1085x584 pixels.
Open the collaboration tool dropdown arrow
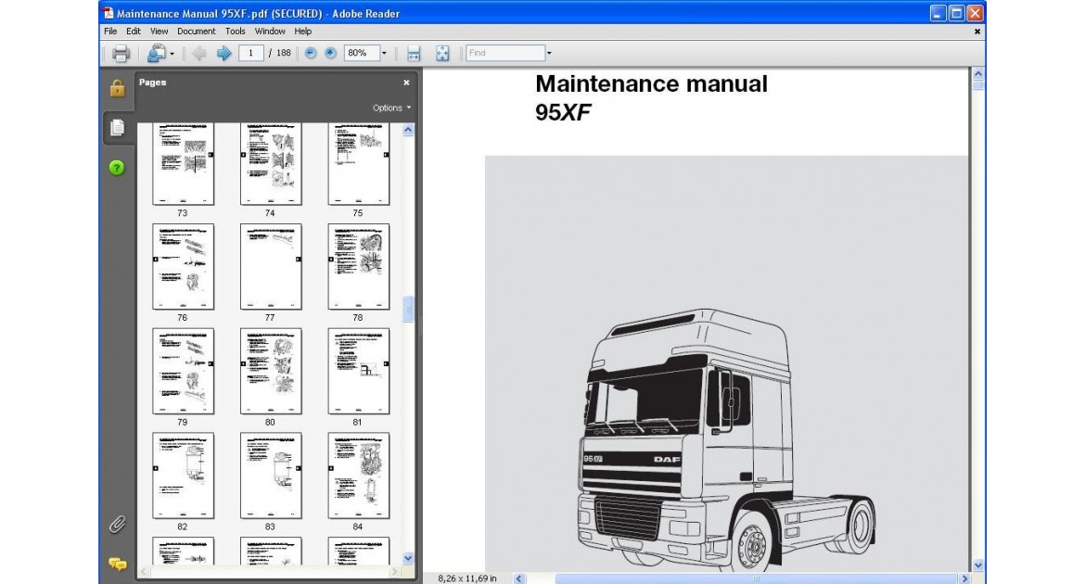click(x=172, y=53)
